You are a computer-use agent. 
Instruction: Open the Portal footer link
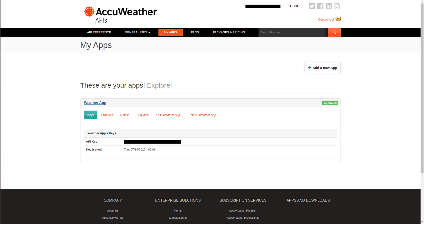[x=178, y=211]
